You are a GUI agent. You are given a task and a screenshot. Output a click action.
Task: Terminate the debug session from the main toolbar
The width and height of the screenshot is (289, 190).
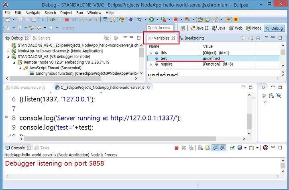[x=67, y=20]
